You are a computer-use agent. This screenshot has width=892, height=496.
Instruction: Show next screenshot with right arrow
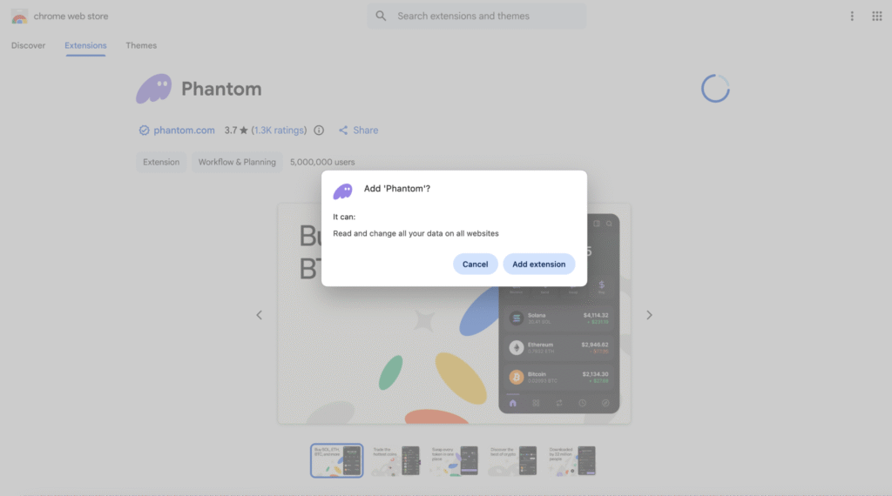pos(649,315)
